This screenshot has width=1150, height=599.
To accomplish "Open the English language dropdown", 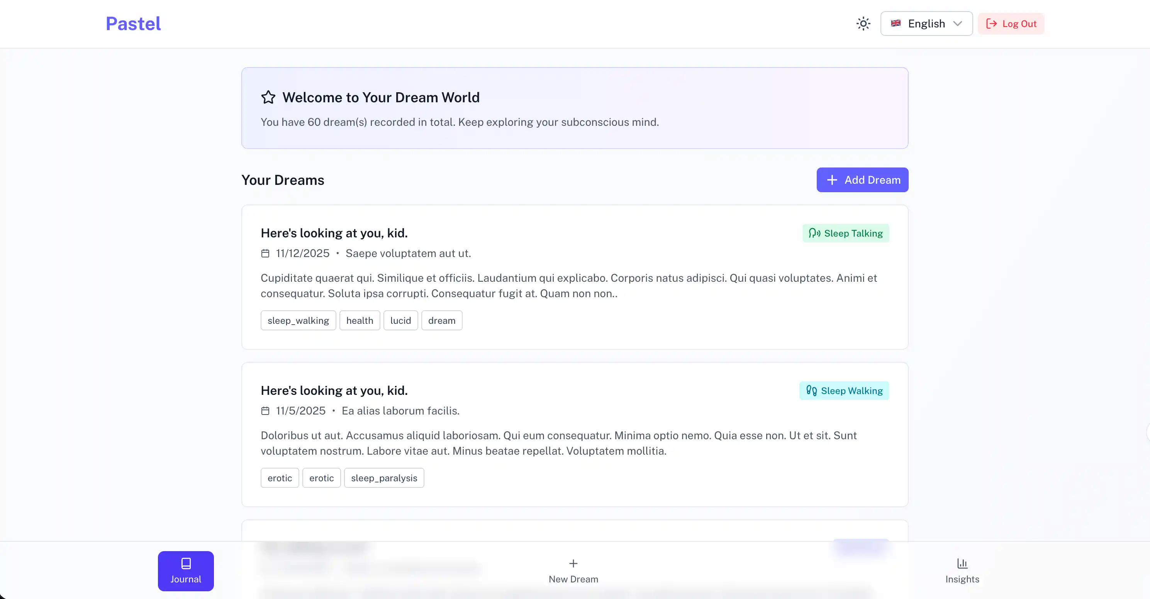I will [926, 24].
